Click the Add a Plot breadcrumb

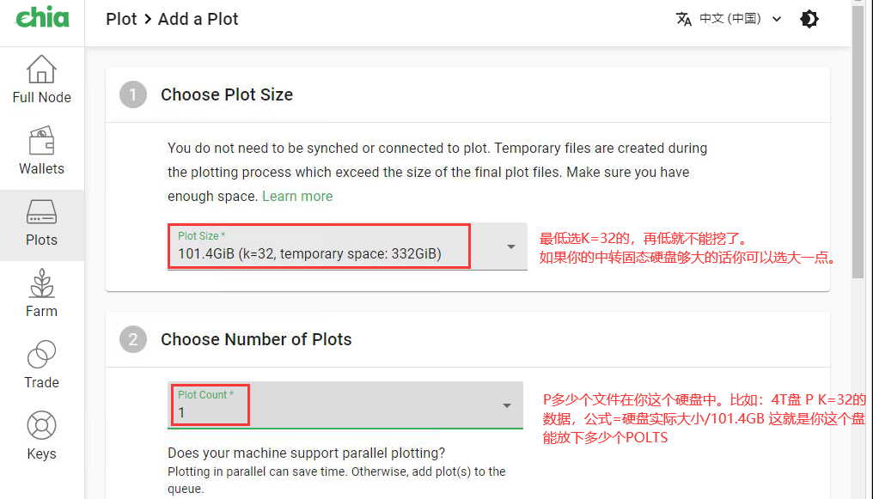[198, 19]
